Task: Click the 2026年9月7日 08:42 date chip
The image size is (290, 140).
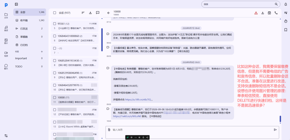Action: pyautogui.click(x=191, y=28)
